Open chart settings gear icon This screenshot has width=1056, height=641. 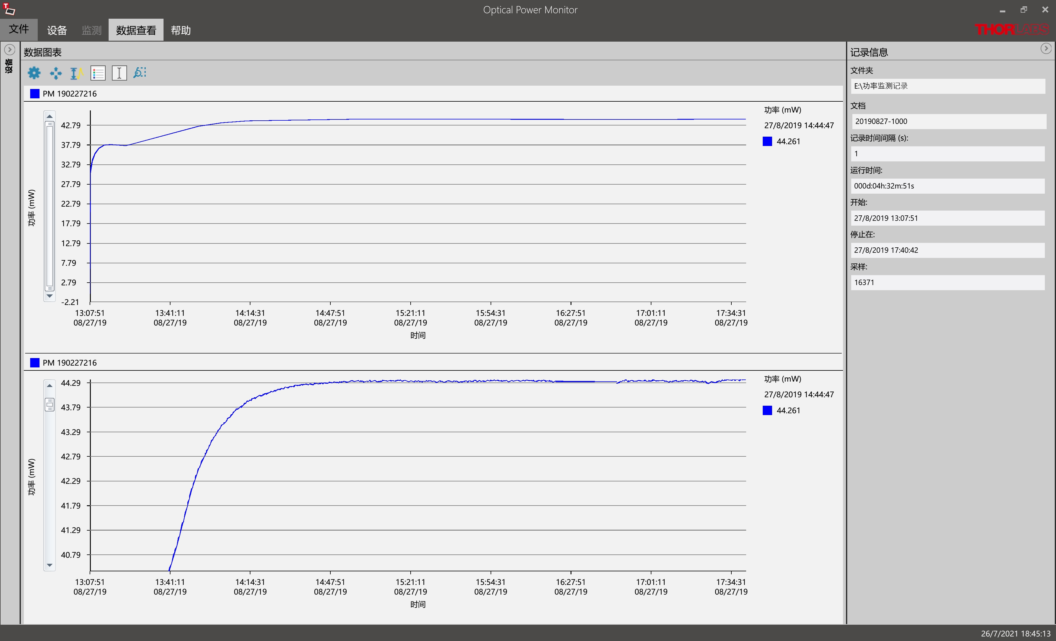34,73
